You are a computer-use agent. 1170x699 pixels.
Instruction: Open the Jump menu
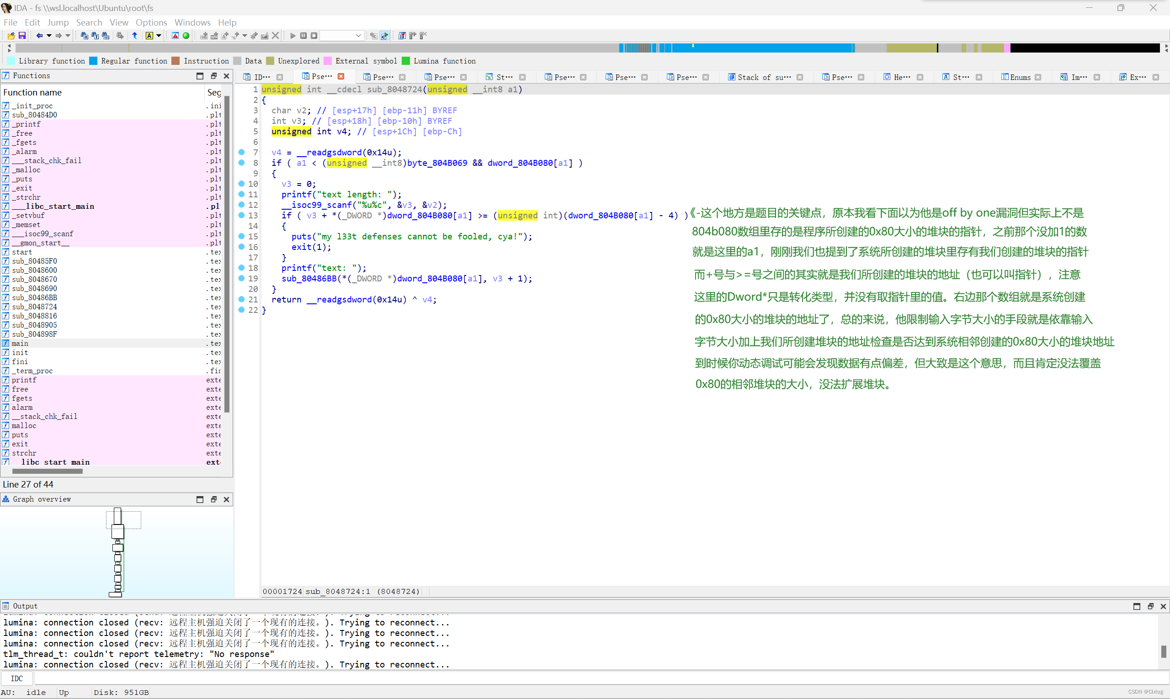click(58, 22)
